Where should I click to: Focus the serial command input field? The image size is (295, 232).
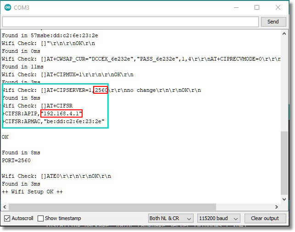click(x=130, y=22)
